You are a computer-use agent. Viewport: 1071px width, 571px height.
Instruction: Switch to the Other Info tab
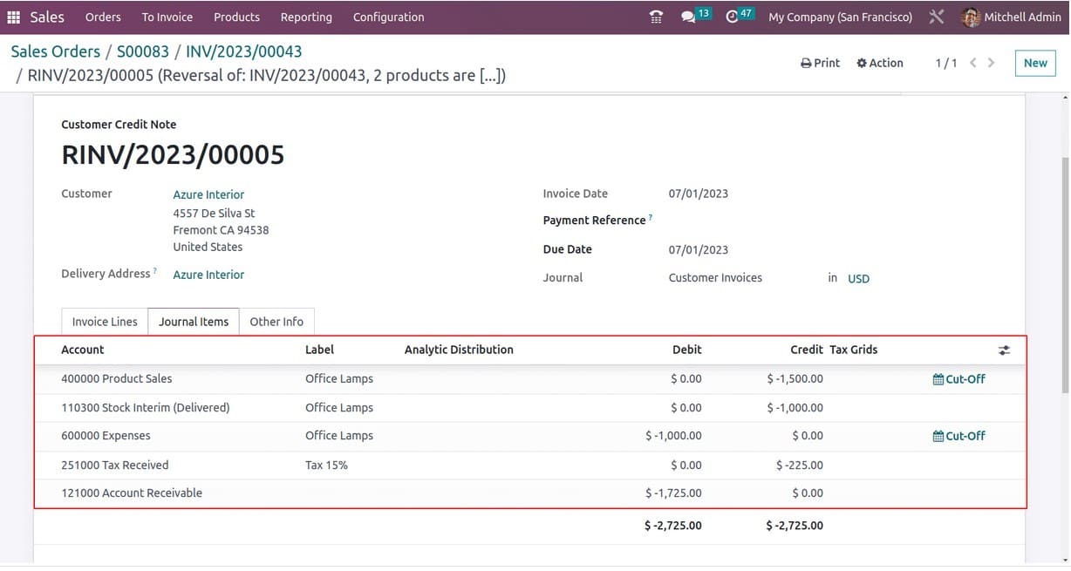276,322
